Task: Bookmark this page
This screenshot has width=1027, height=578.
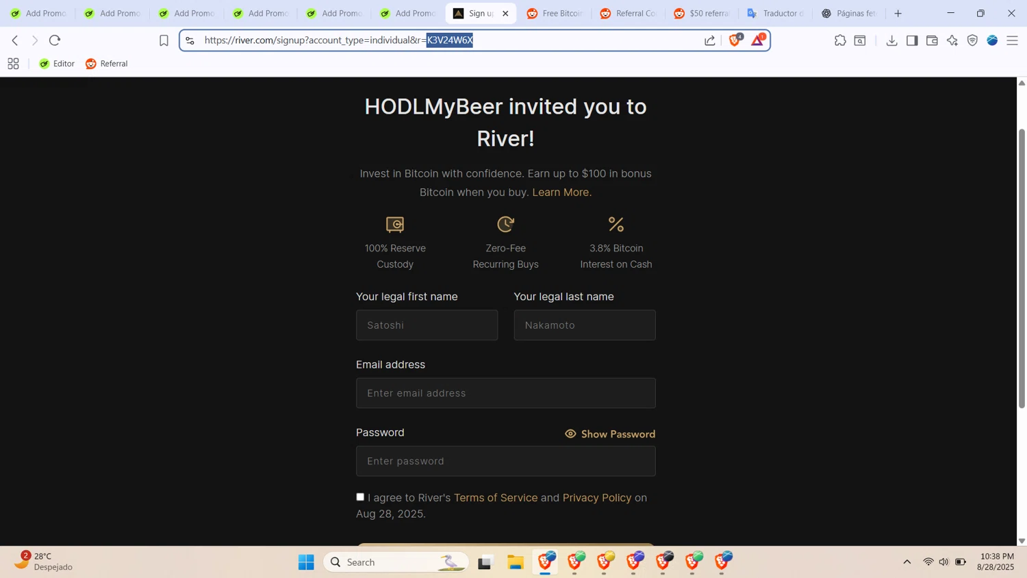Action: pos(164,40)
